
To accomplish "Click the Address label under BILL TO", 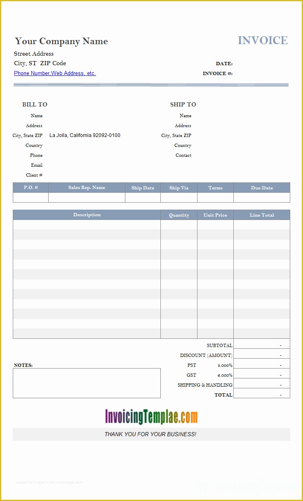I will coord(34,126).
